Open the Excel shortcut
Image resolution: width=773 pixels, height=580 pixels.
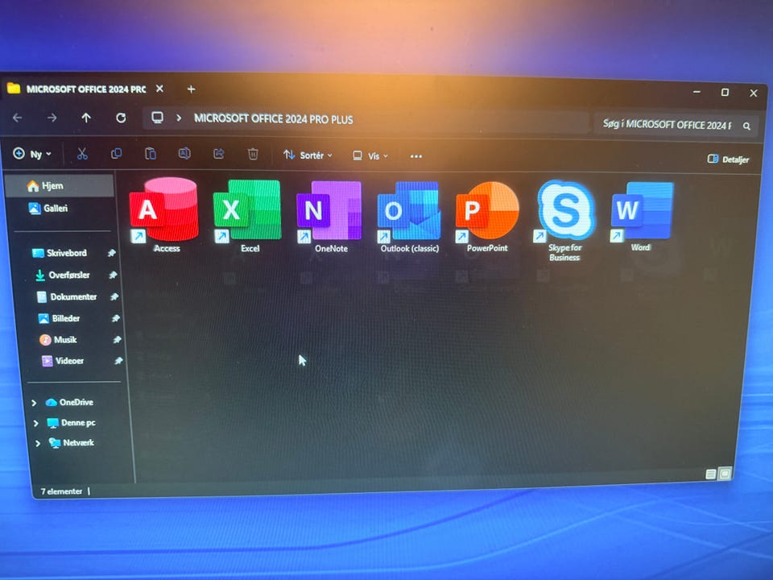(247, 216)
